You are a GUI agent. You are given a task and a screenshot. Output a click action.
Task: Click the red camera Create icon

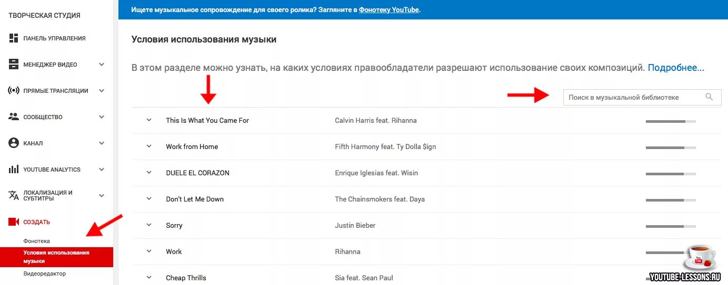coord(14,222)
